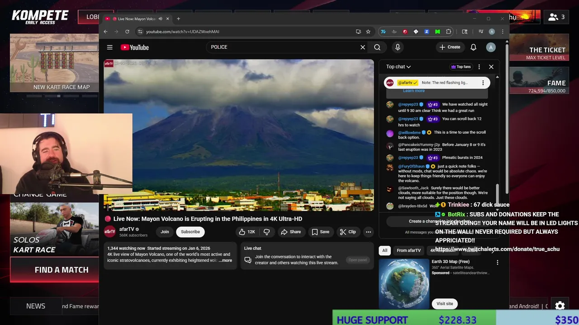Close the live chat panel

click(x=491, y=67)
